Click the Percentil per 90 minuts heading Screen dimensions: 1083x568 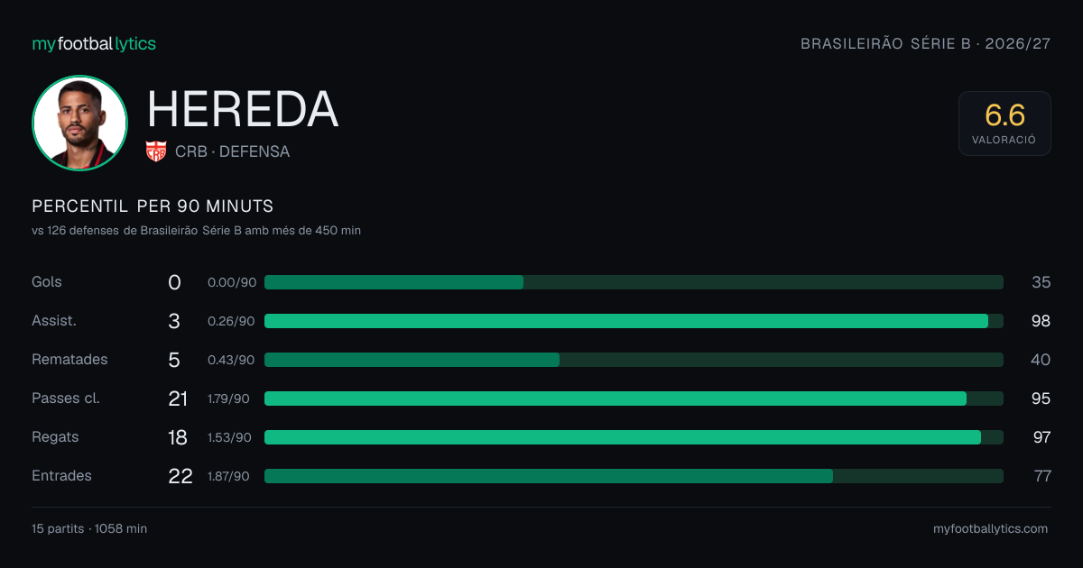[x=153, y=206]
